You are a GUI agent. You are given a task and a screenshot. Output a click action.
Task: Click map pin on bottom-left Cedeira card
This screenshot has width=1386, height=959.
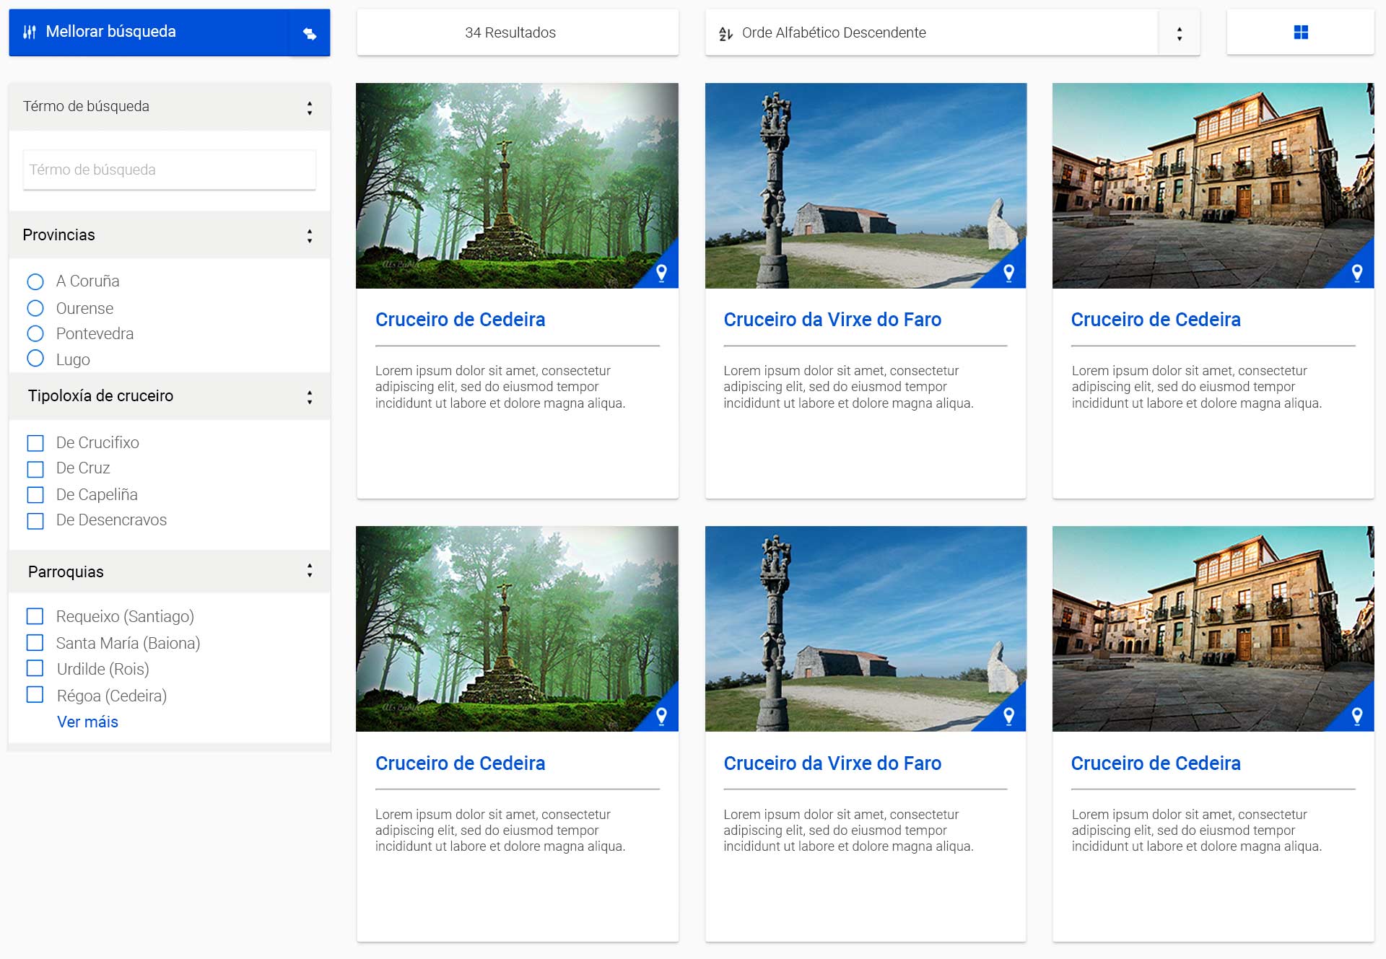click(x=661, y=716)
